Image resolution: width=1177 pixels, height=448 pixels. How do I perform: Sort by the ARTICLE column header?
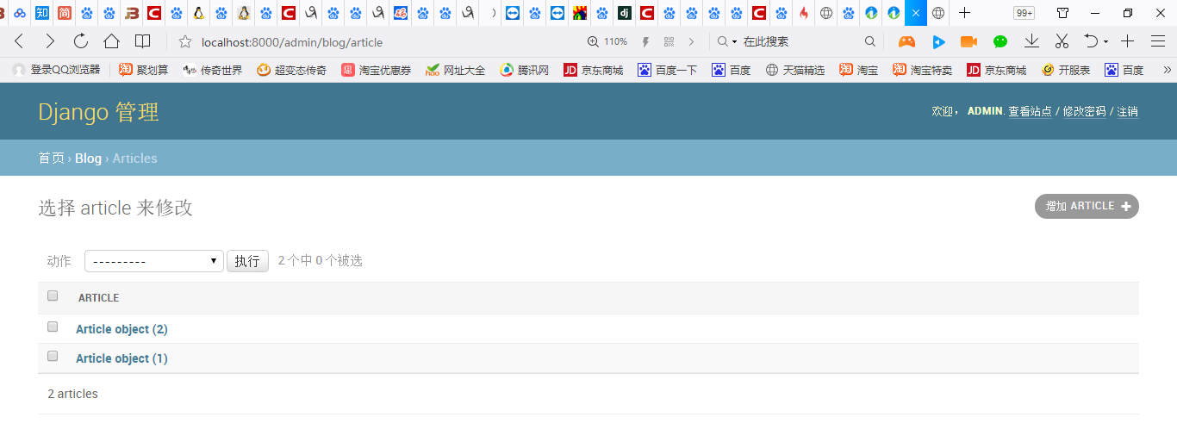click(98, 297)
